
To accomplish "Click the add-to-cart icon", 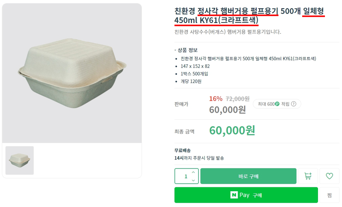I will [x=308, y=176].
